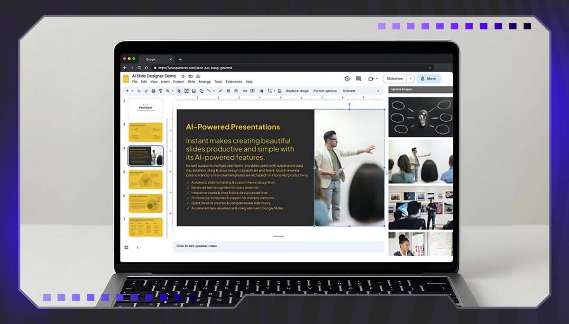Open the Insert menu
The image size is (569, 324).
[x=165, y=82]
